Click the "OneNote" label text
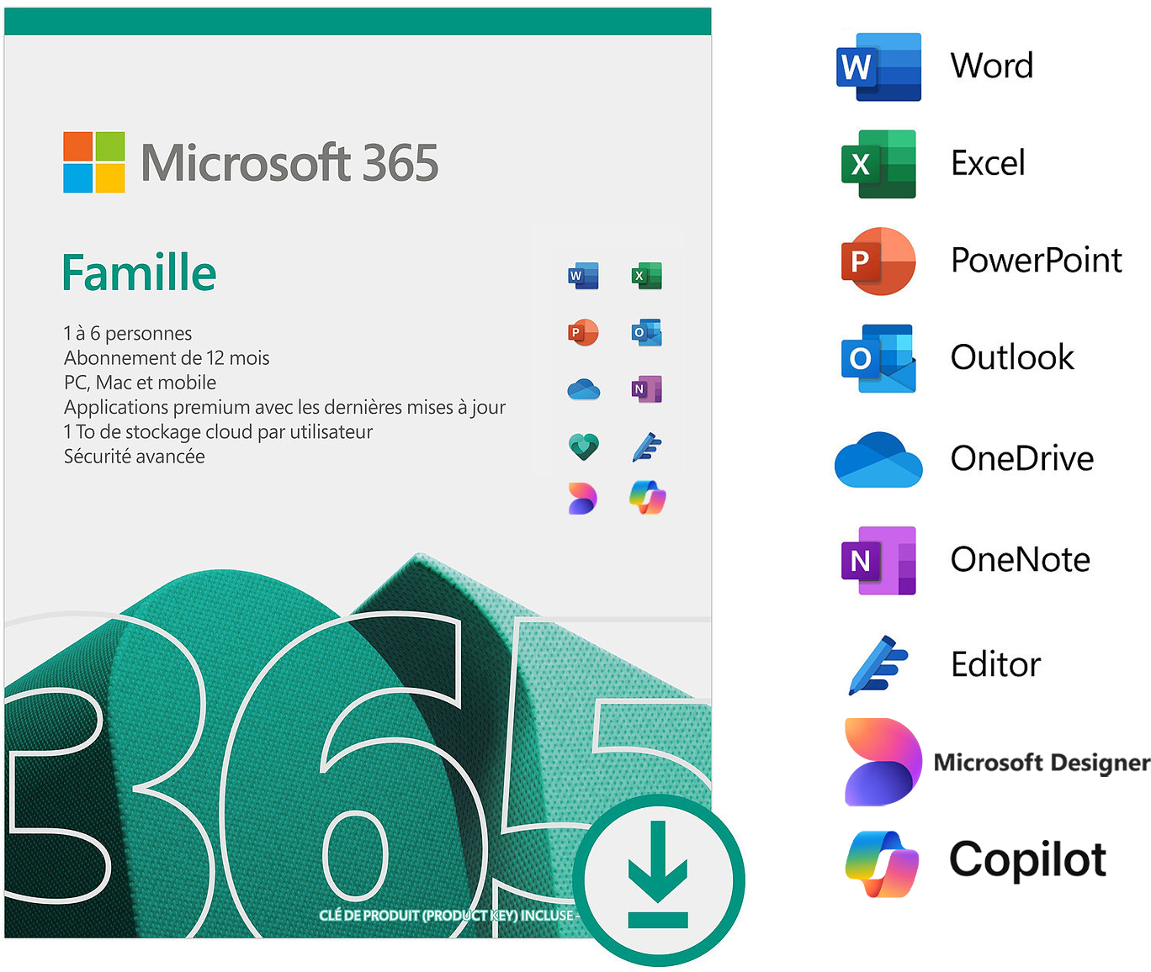Screen dimensions: 1151x972 point(1021,560)
